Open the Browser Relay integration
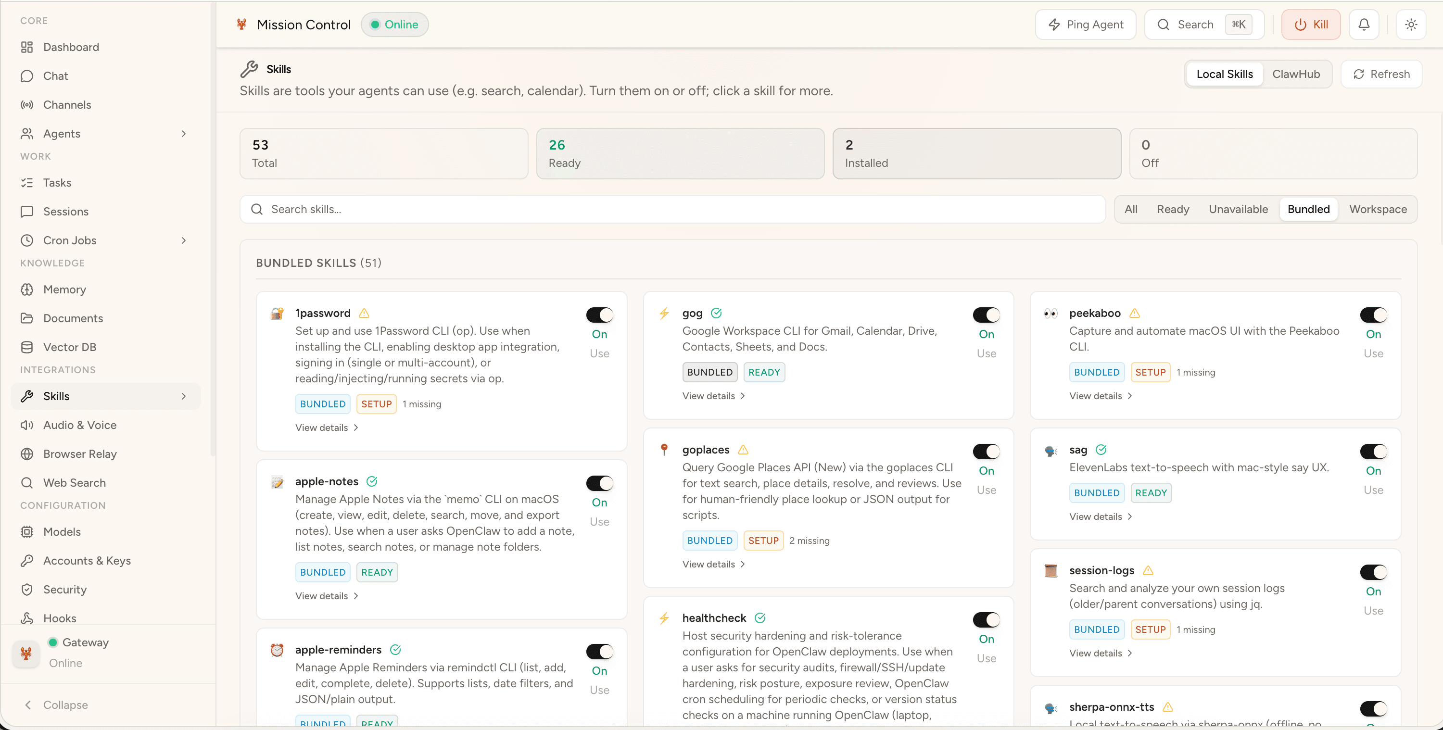Screen dimensions: 1443x730 [79, 454]
